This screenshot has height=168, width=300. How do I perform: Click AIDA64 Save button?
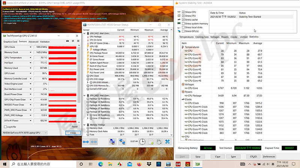233,156
